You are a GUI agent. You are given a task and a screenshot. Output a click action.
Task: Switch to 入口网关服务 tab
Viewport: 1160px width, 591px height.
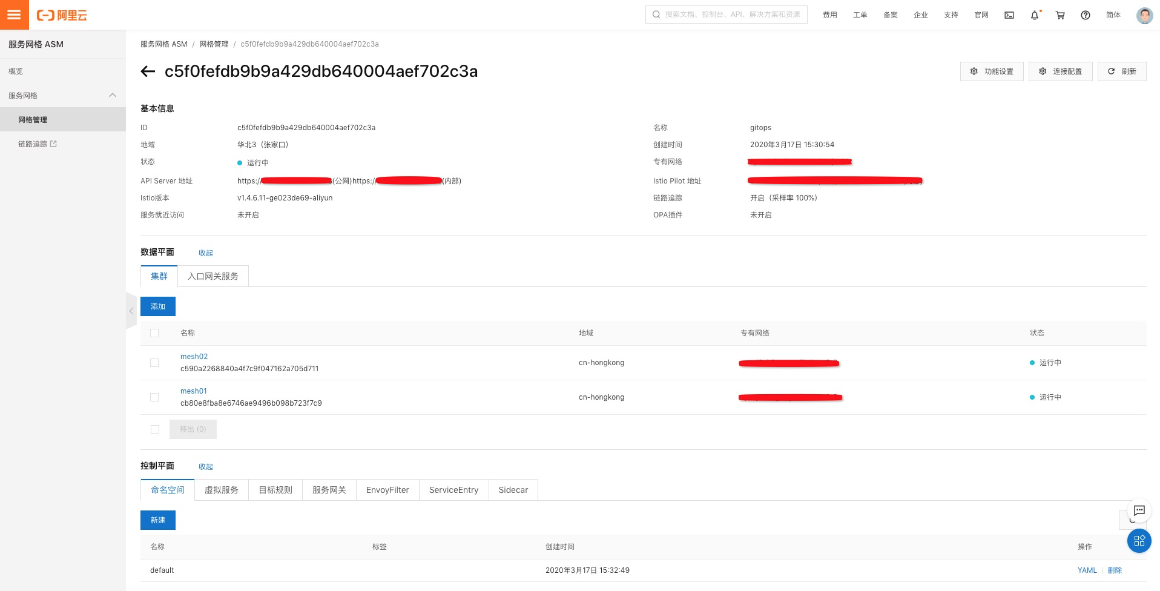(x=213, y=276)
